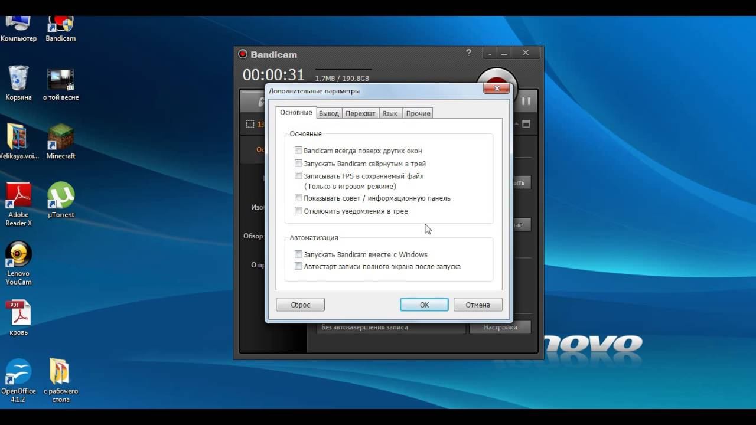Image resolution: width=756 pixels, height=425 pixels.
Task: Open the µTorrent desktop shortcut
Action: coord(61,201)
